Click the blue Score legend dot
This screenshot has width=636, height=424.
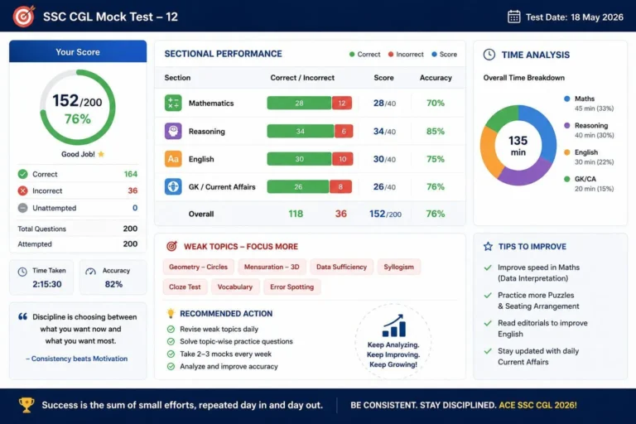click(435, 55)
